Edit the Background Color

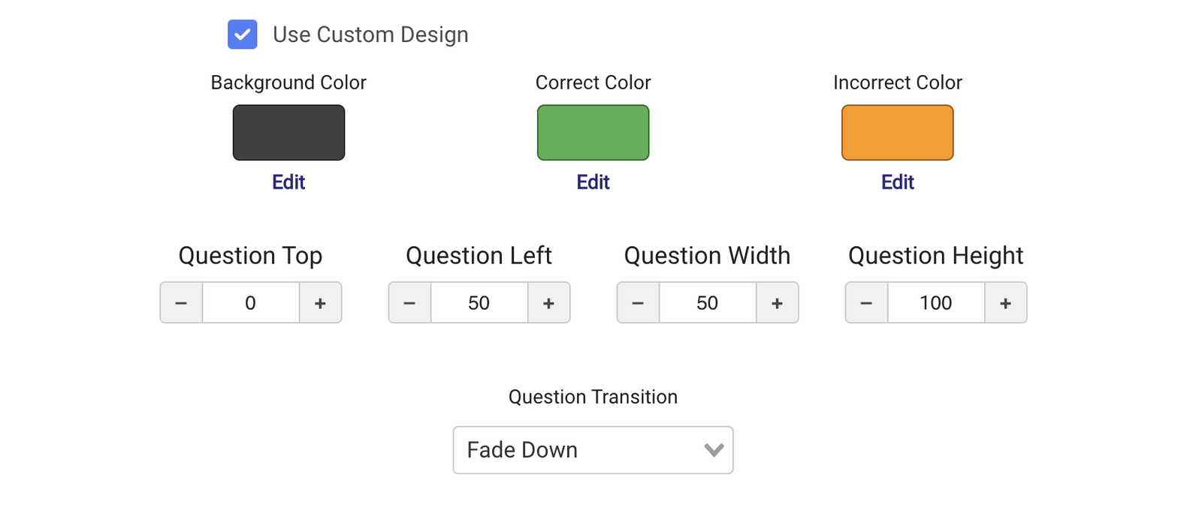click(288, 182)
